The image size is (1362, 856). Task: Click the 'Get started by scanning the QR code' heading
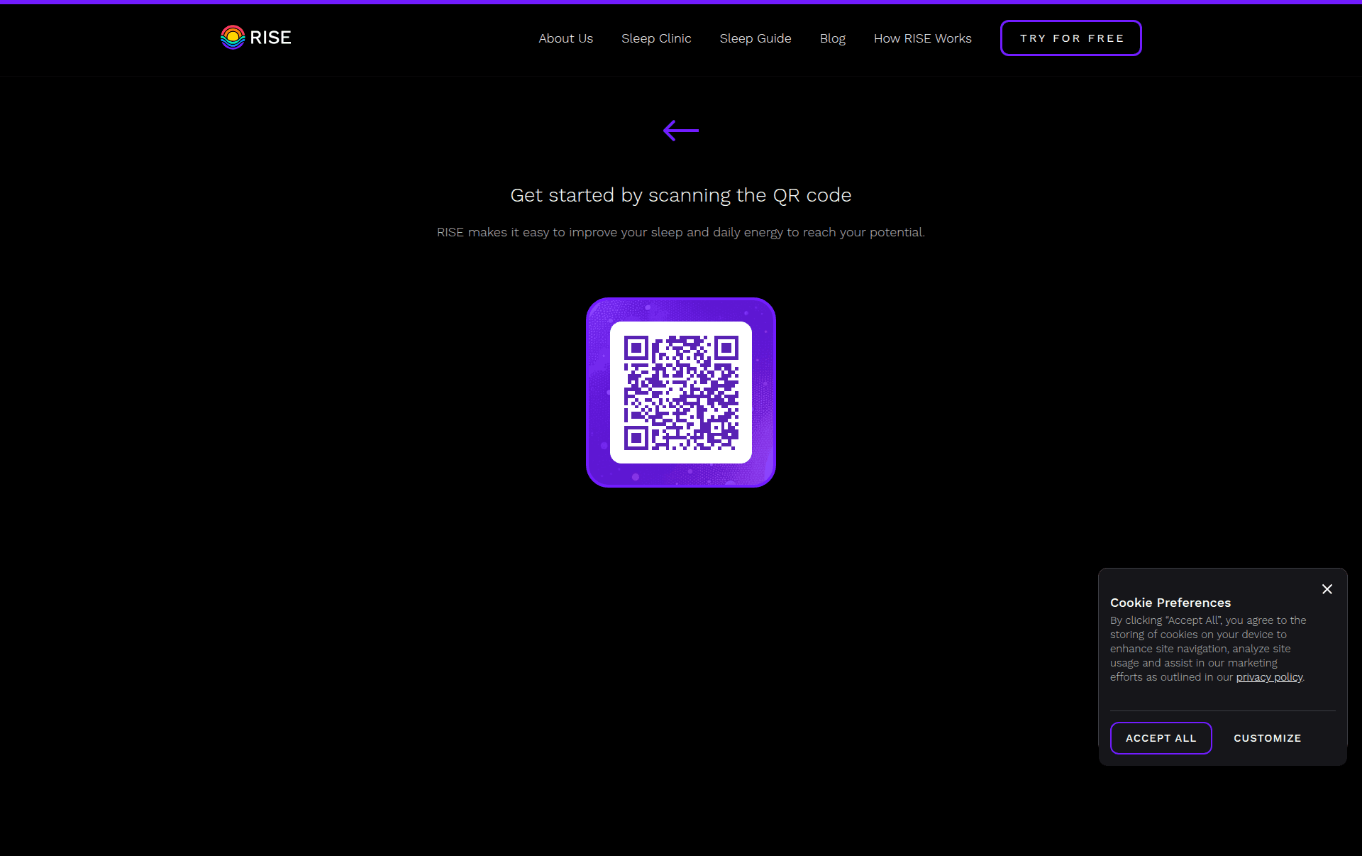[681, 195]
